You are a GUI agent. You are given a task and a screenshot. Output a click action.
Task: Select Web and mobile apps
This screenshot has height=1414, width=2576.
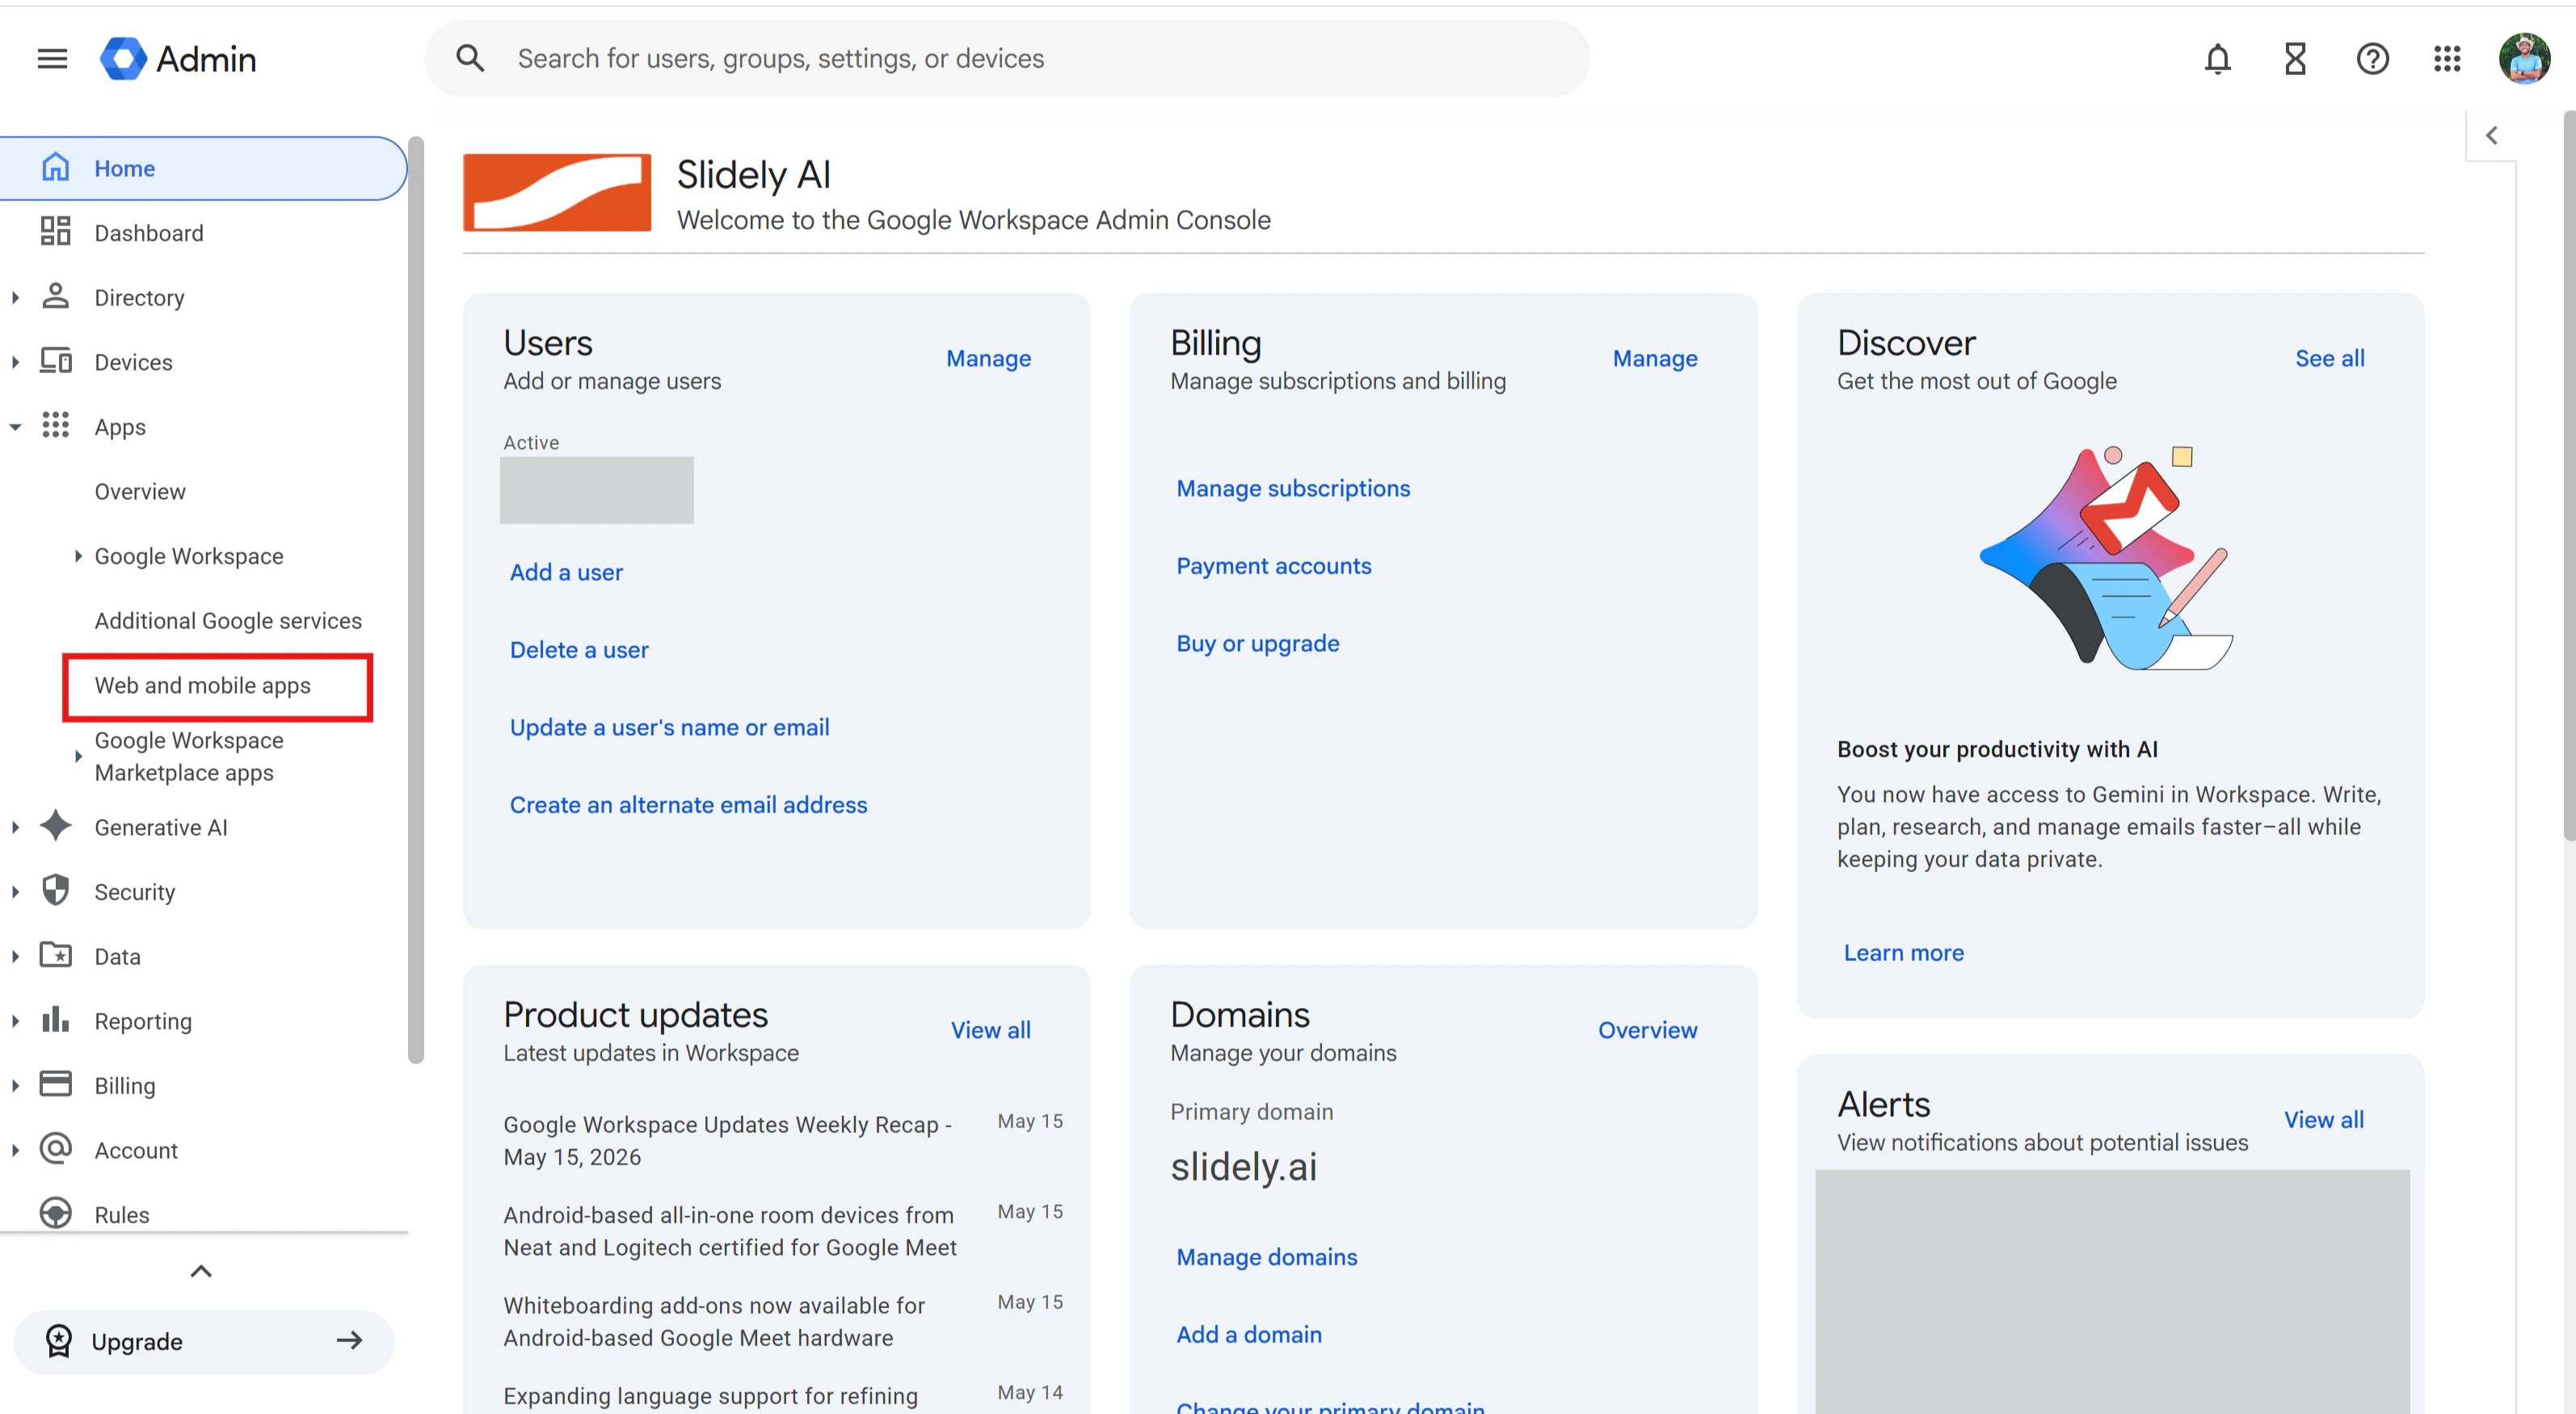click(203, 686)
